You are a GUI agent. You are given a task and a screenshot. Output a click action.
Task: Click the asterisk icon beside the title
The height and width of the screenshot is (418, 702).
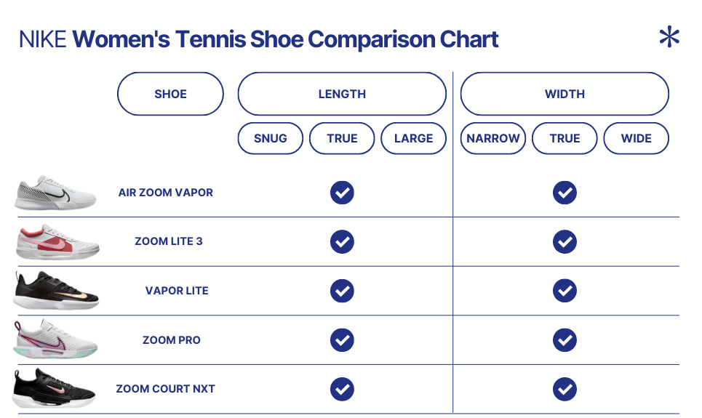pyautogui.click(x=669, y=36)
